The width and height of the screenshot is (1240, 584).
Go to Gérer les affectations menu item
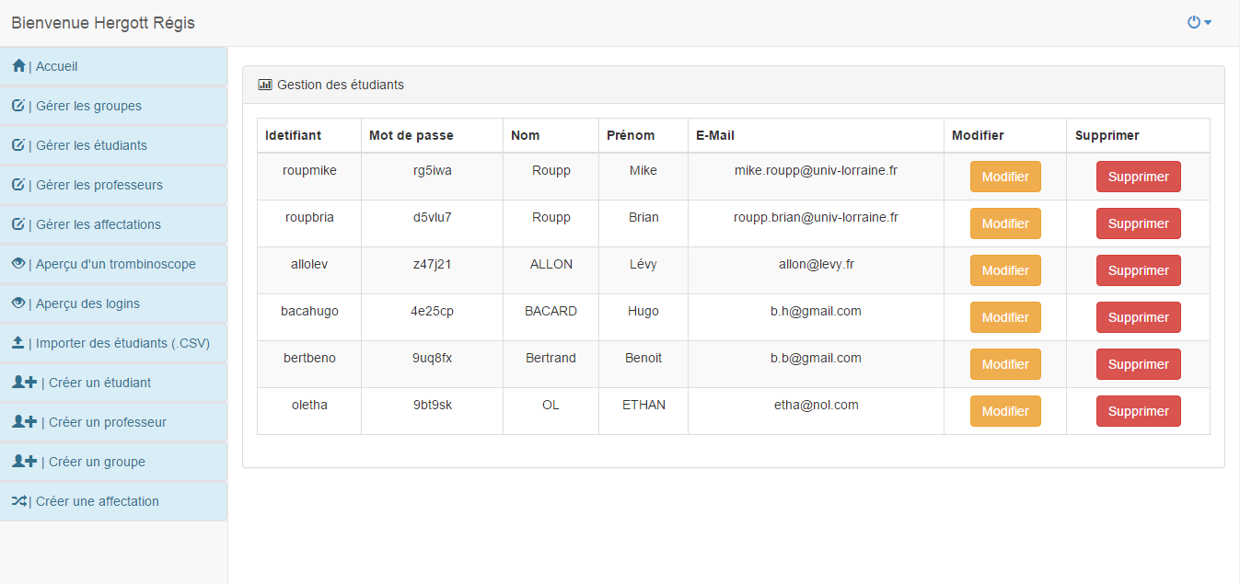click(99, 224)
